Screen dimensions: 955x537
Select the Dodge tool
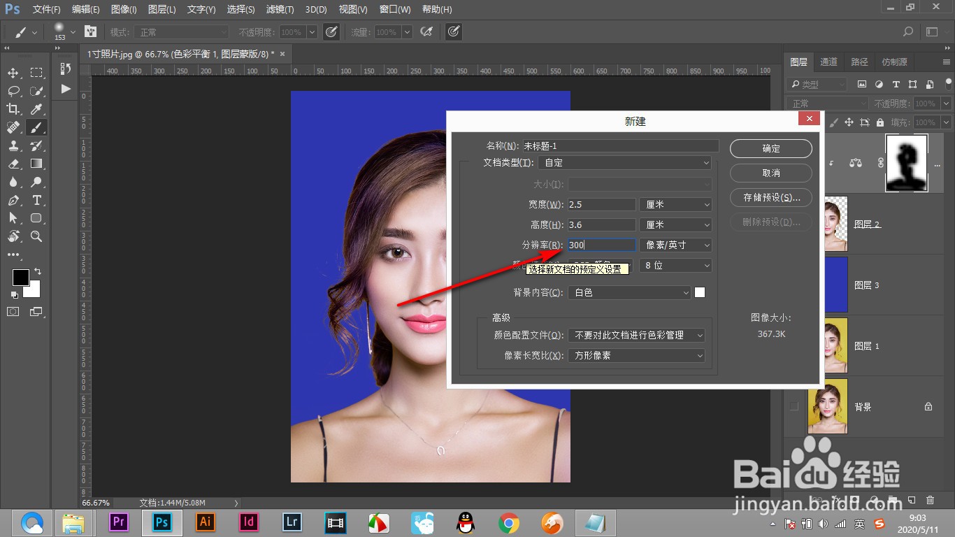[36, 182]
